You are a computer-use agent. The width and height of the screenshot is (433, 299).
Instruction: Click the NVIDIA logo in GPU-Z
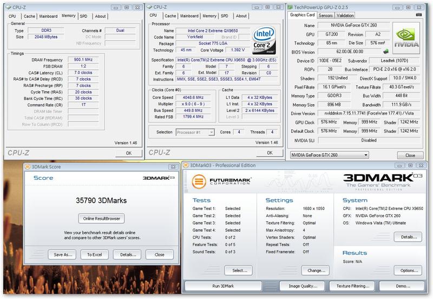pos(406,38)
